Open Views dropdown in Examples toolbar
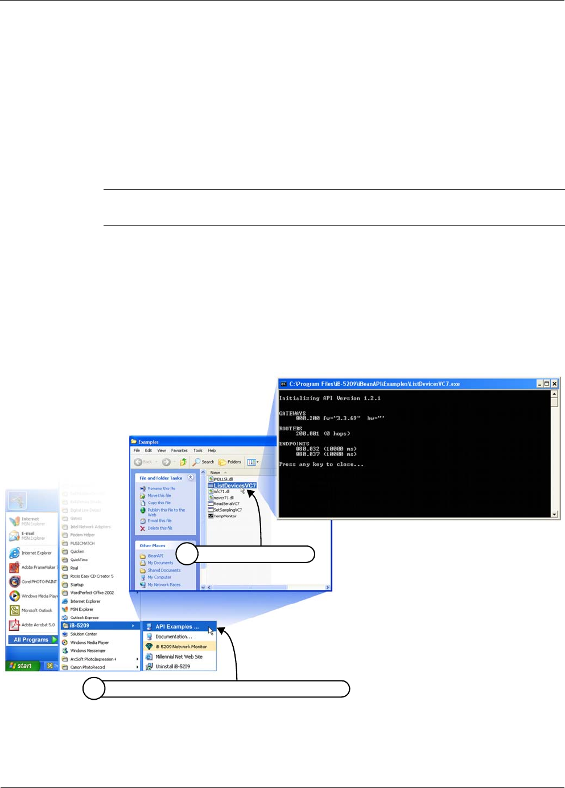 coord(253,462)
